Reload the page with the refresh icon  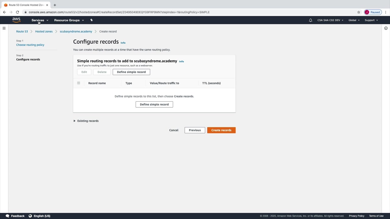(x=17, y=12)
